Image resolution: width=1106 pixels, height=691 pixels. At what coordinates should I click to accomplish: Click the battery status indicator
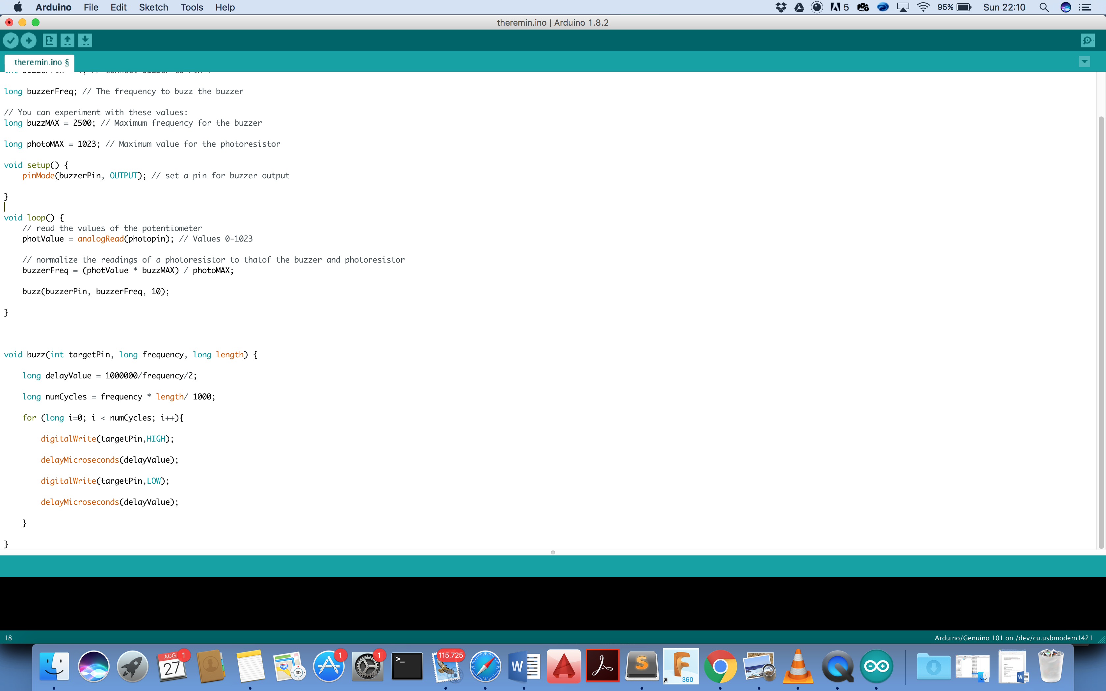[954, 7]
